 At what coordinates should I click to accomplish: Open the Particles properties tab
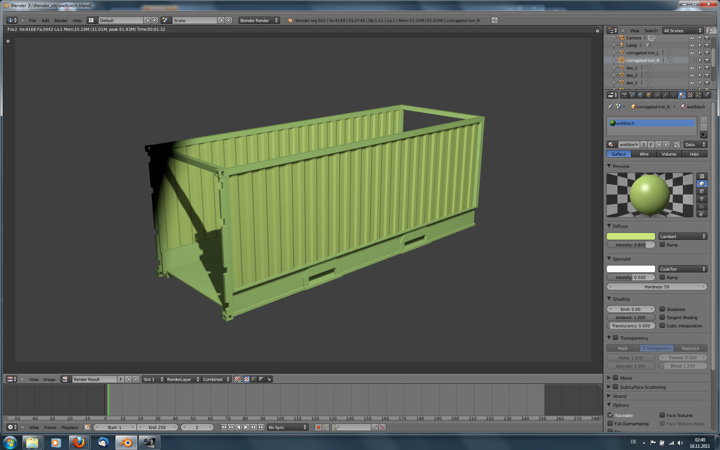[x=698, y=95]
